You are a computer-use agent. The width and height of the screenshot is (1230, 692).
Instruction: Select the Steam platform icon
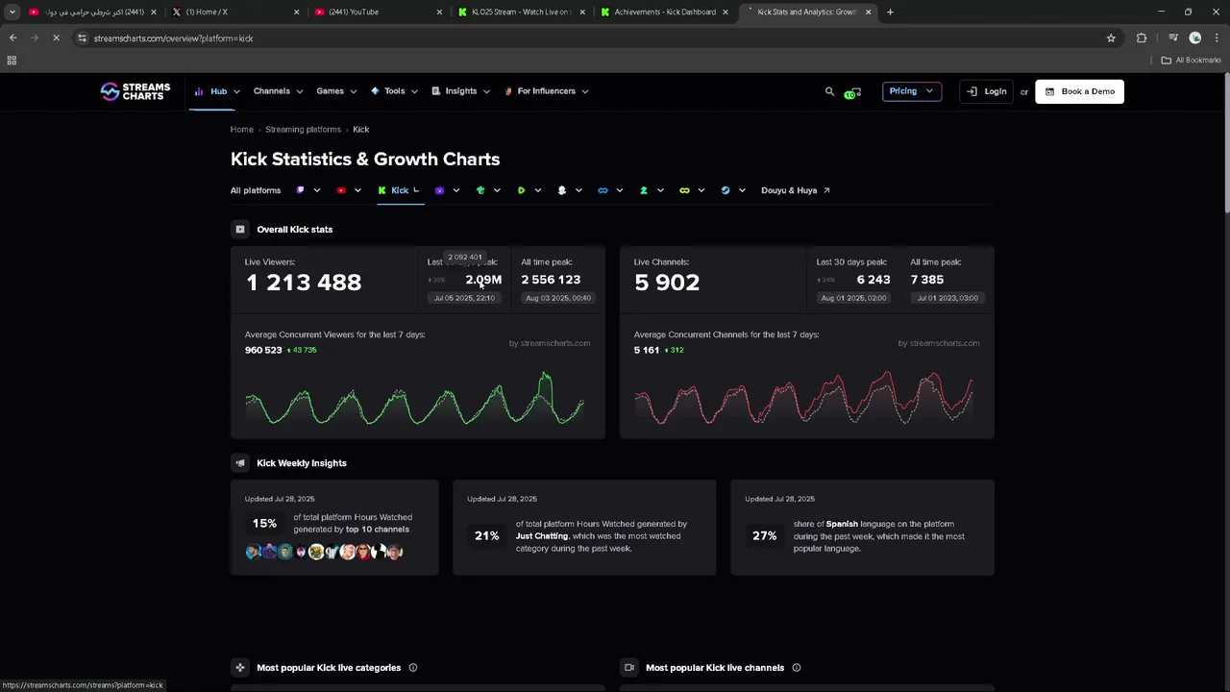(x=726, y=190)
